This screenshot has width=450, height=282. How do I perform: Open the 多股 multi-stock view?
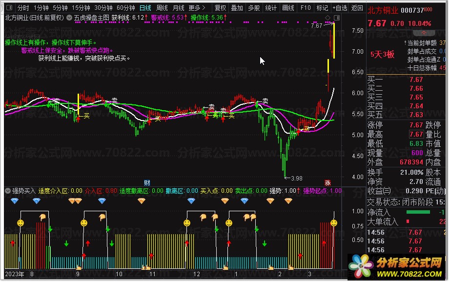point(254,8)
